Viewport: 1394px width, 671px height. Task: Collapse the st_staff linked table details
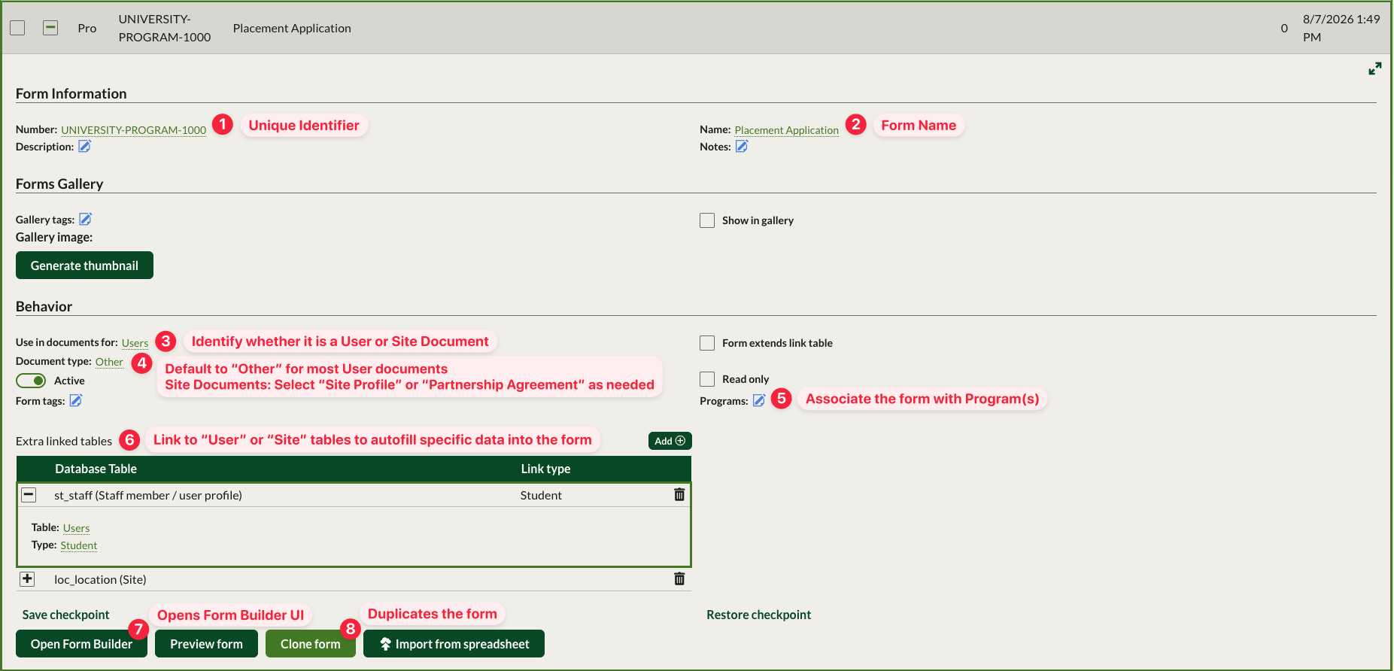[29, 495]
